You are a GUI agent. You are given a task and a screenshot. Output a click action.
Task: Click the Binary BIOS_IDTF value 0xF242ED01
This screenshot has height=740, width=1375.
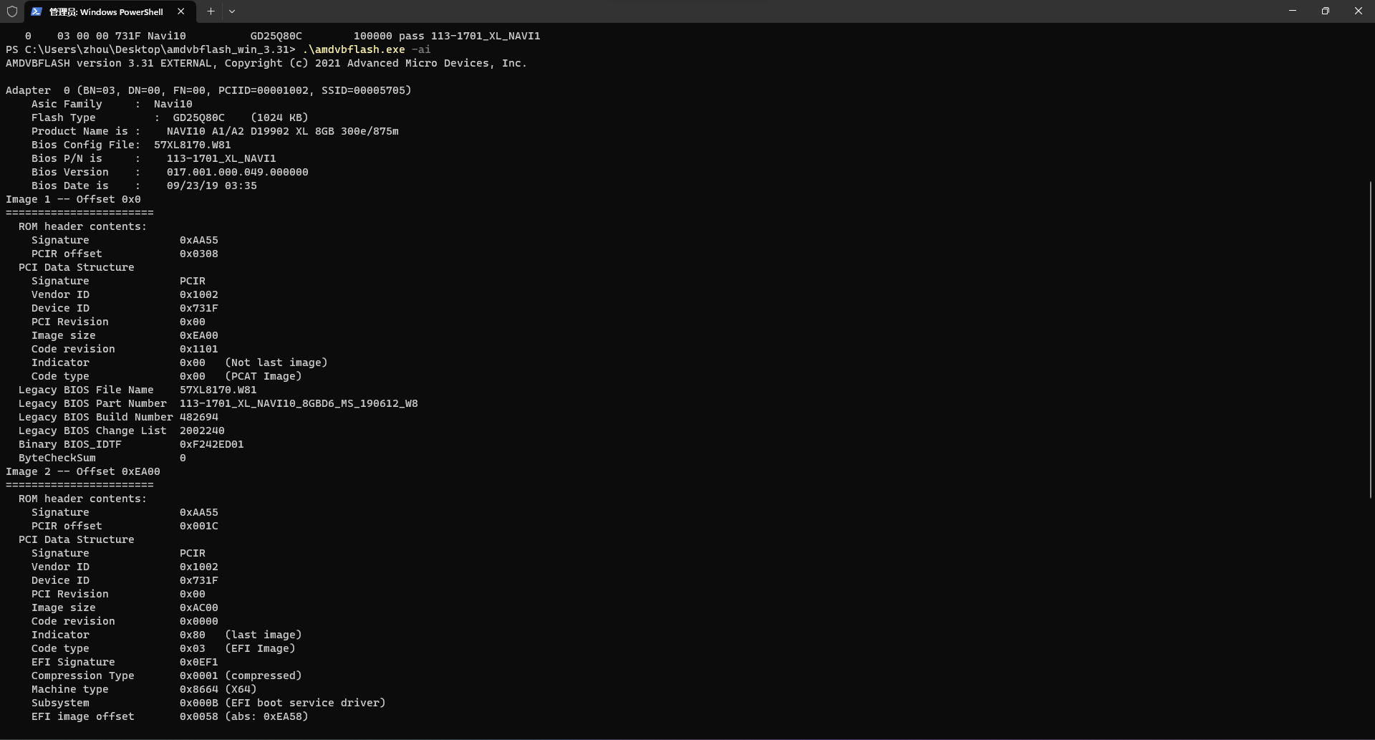[x=211, y=444]
